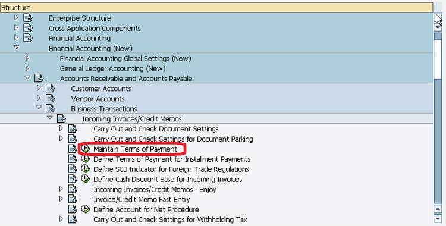Screen dimensions: 446x226
Task: Click execute clock icon for Maintain Terms of Payment
Action: pyautogui.click(x=85, y=149)
